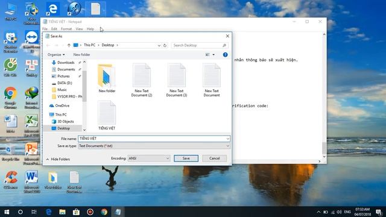
Task: Click the File name input field
Action: pyautogui.click(x=152, y=139)
